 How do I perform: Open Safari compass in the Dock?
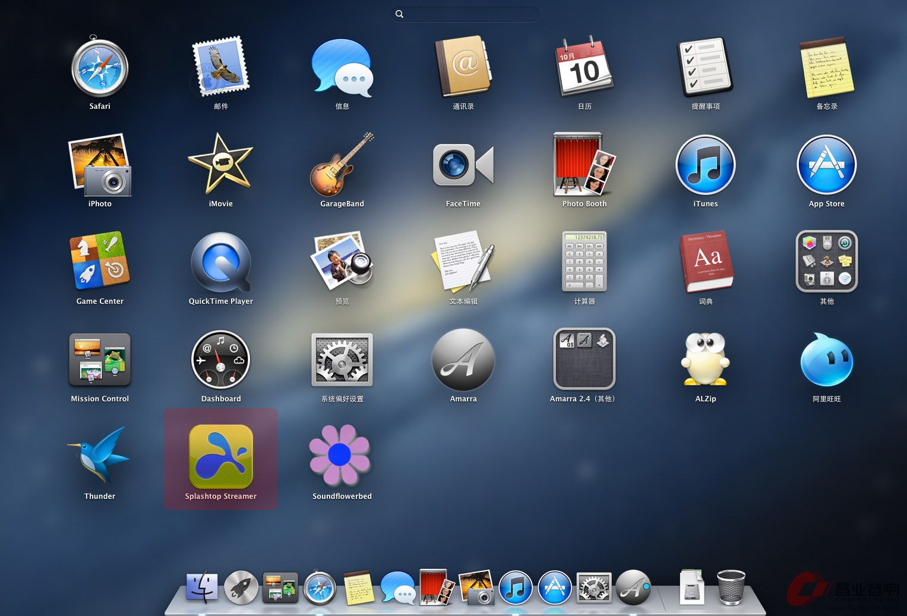tap(320, 587)
